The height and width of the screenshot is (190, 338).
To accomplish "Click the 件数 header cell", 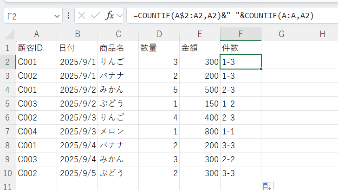I will click(x=241, y=48).
